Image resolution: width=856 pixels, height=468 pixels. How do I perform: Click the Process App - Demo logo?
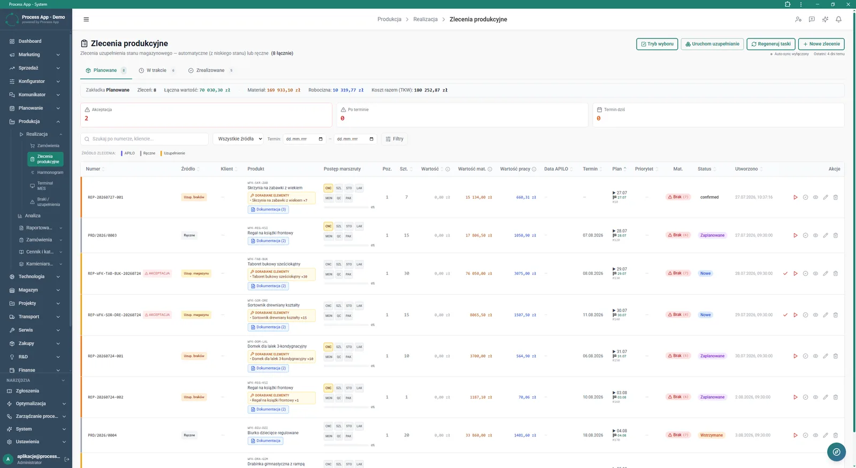click(x=12, y=20)
